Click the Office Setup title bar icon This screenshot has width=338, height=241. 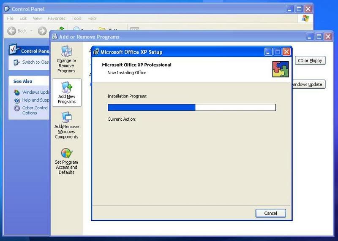click(x=95, y=52)
